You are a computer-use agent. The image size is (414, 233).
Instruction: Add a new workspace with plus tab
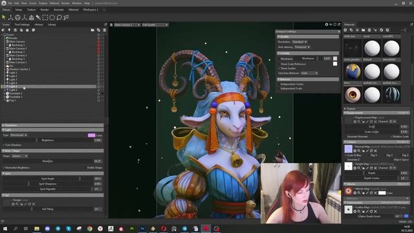pos(103,10)
